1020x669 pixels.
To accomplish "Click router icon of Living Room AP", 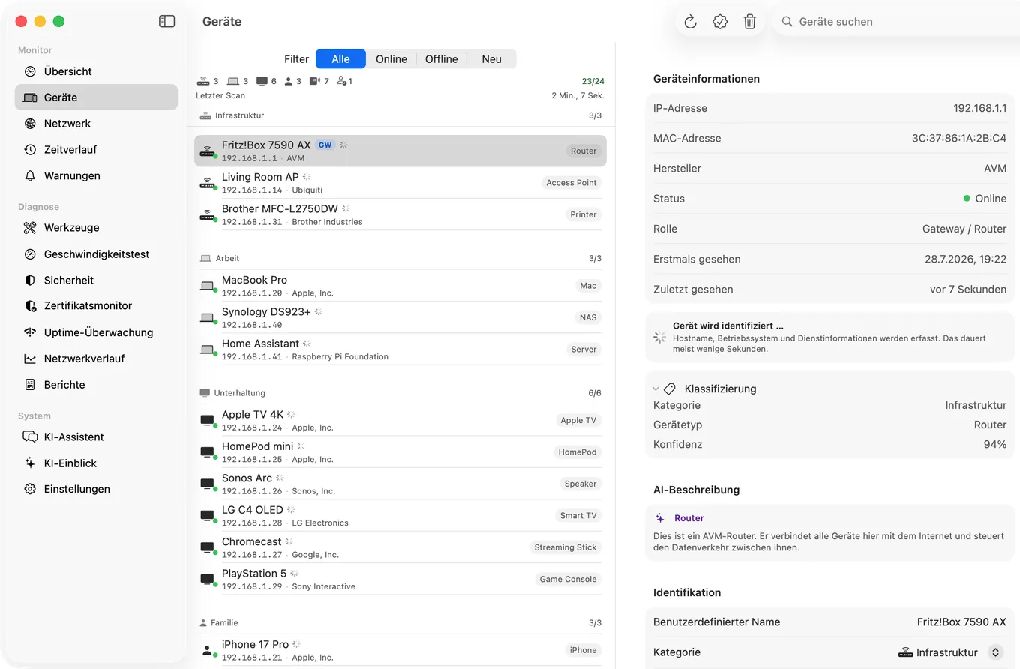I will (207, 183).
